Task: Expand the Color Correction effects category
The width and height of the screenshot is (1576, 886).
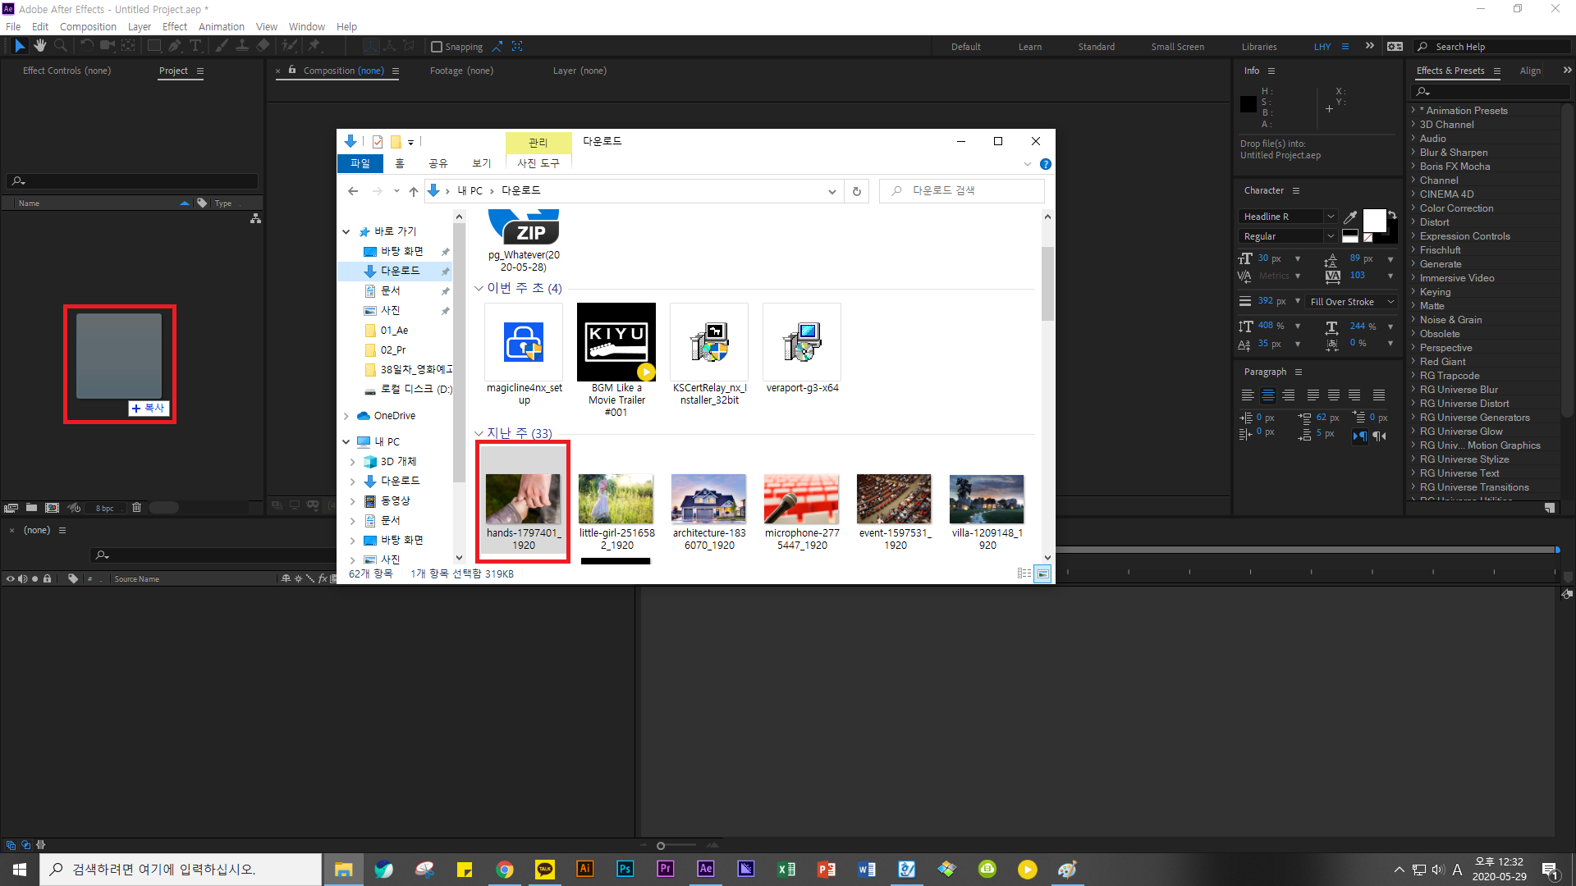Action: point(1413,208)
